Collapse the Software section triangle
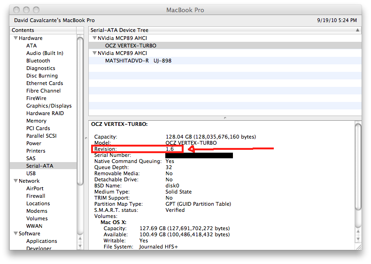Viewport: 371px width, 264px height. click(x=15, y=233)
